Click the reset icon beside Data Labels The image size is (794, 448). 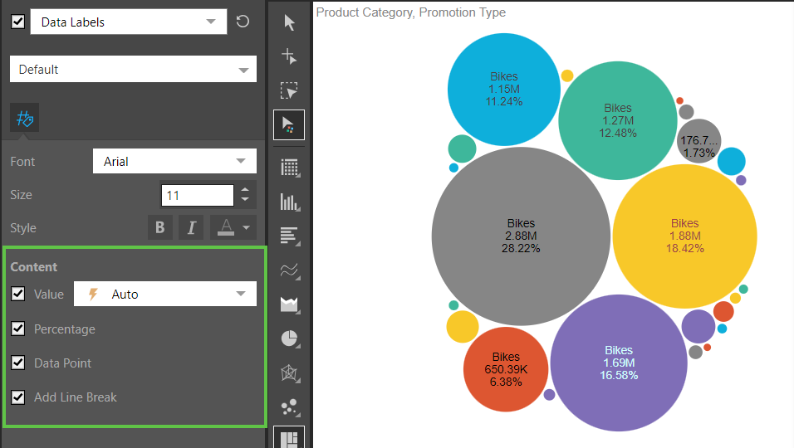click(x=243, y=22)
